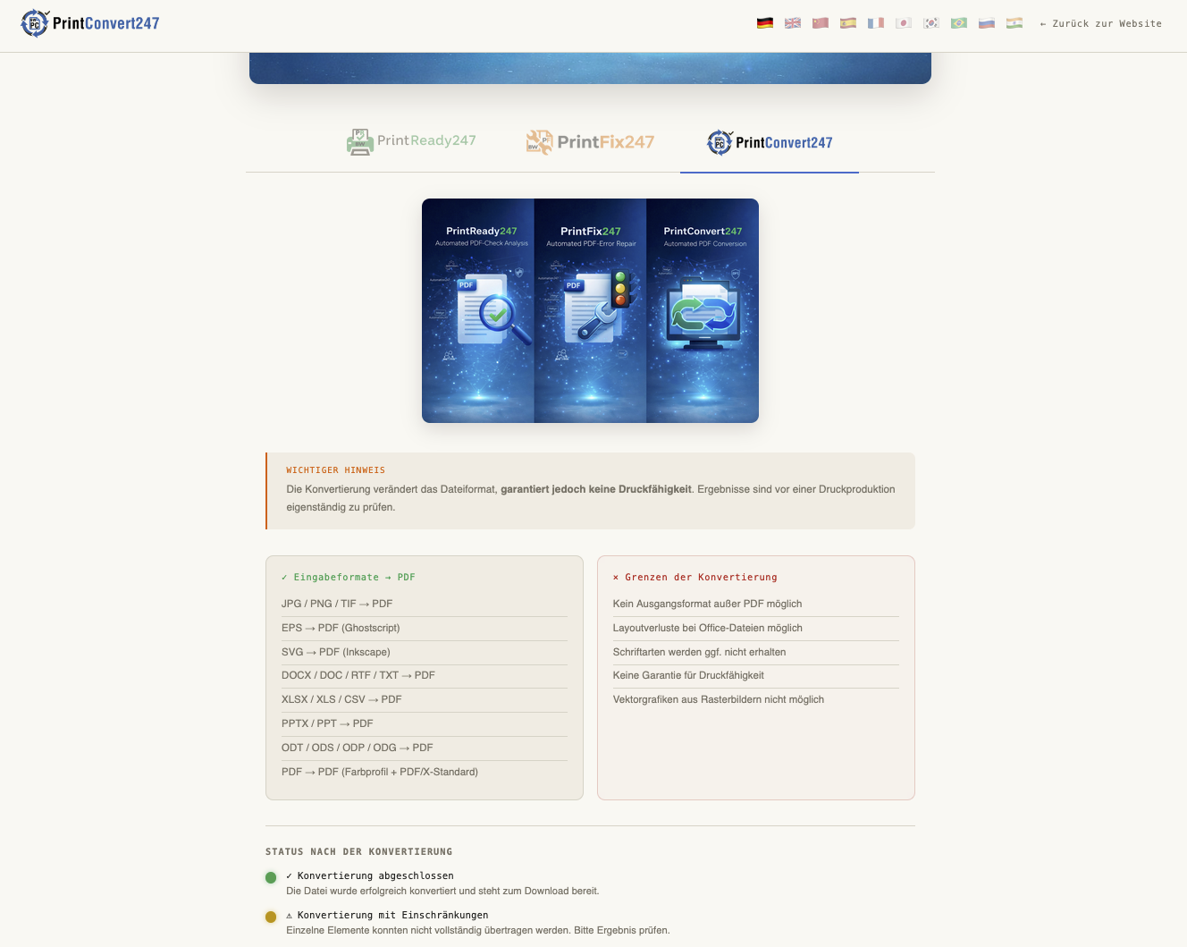Viewport: 1187px width, 947px height.
Task: Click the 'WICHTIGER HINWEIS' label
Action: click(336, 470)
